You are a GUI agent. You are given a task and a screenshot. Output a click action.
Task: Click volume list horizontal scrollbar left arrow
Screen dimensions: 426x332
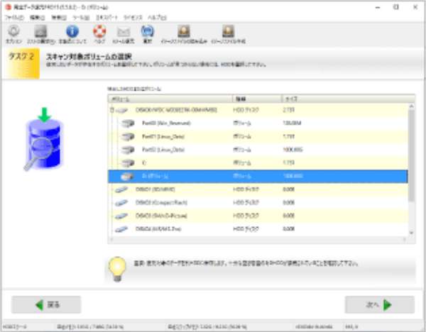111,240
